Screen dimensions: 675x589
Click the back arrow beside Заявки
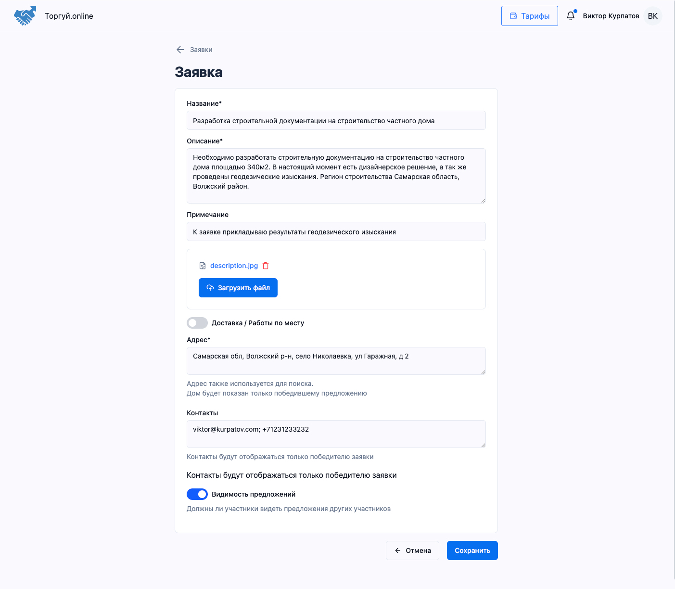180,50
